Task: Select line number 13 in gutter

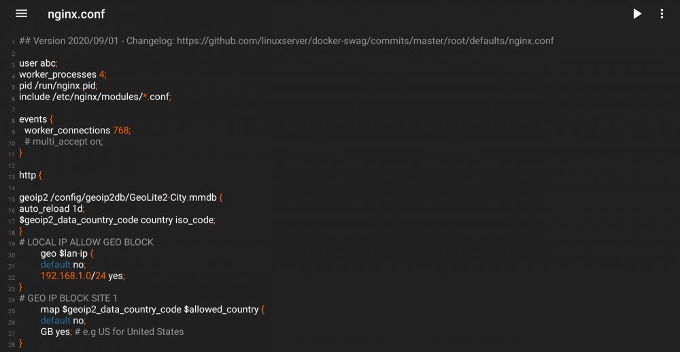Action: tap(12, 176)
